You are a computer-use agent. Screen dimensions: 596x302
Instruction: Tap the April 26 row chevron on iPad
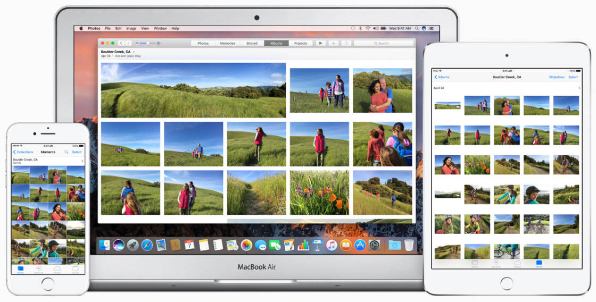click(579, 88)
